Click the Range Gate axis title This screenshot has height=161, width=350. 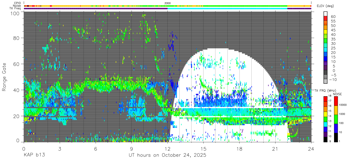(x=4, y=77)
